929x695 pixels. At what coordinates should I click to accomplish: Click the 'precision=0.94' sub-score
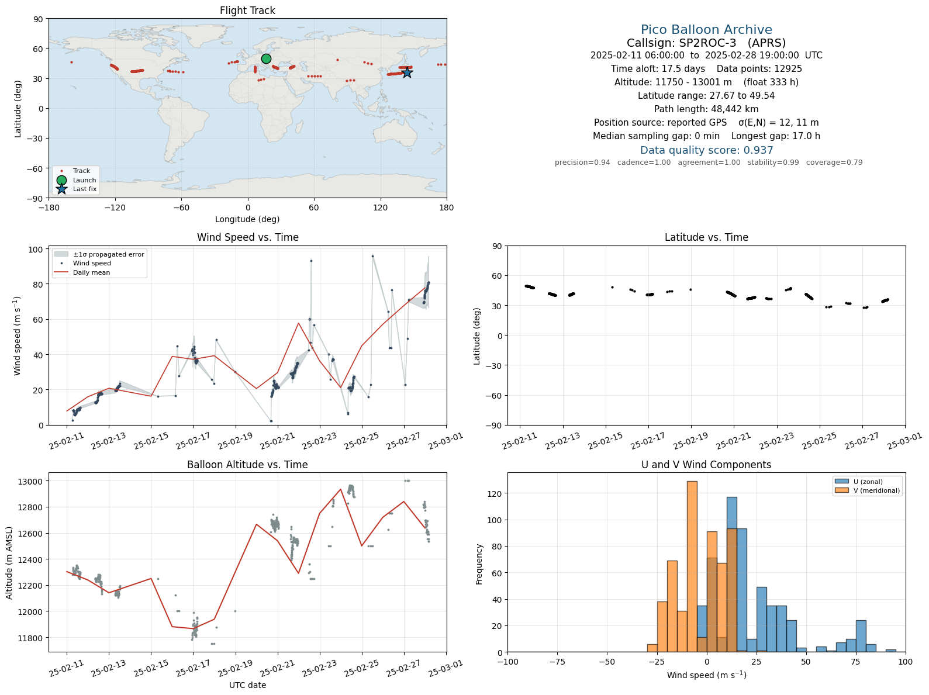(582, 162)
